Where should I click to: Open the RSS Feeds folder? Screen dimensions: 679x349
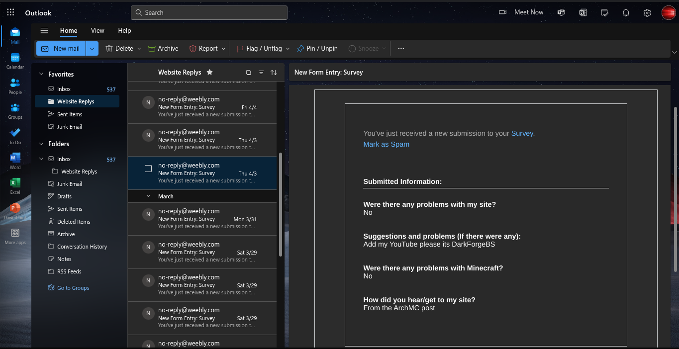[x=77, y=271]
